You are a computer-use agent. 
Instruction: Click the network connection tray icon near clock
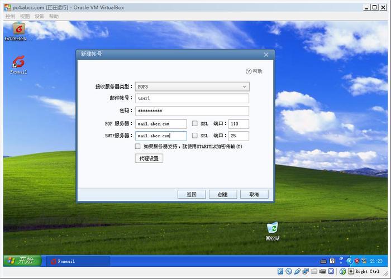pos(364,261)
